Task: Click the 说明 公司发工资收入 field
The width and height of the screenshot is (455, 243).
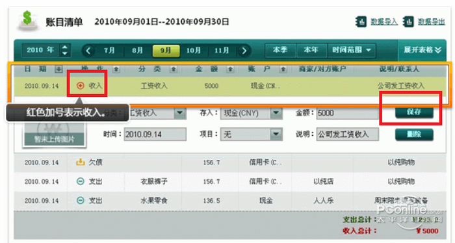Action: point(347,134)
